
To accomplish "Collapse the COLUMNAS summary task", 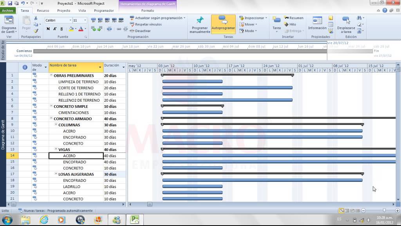I will [x=56, y=124].
